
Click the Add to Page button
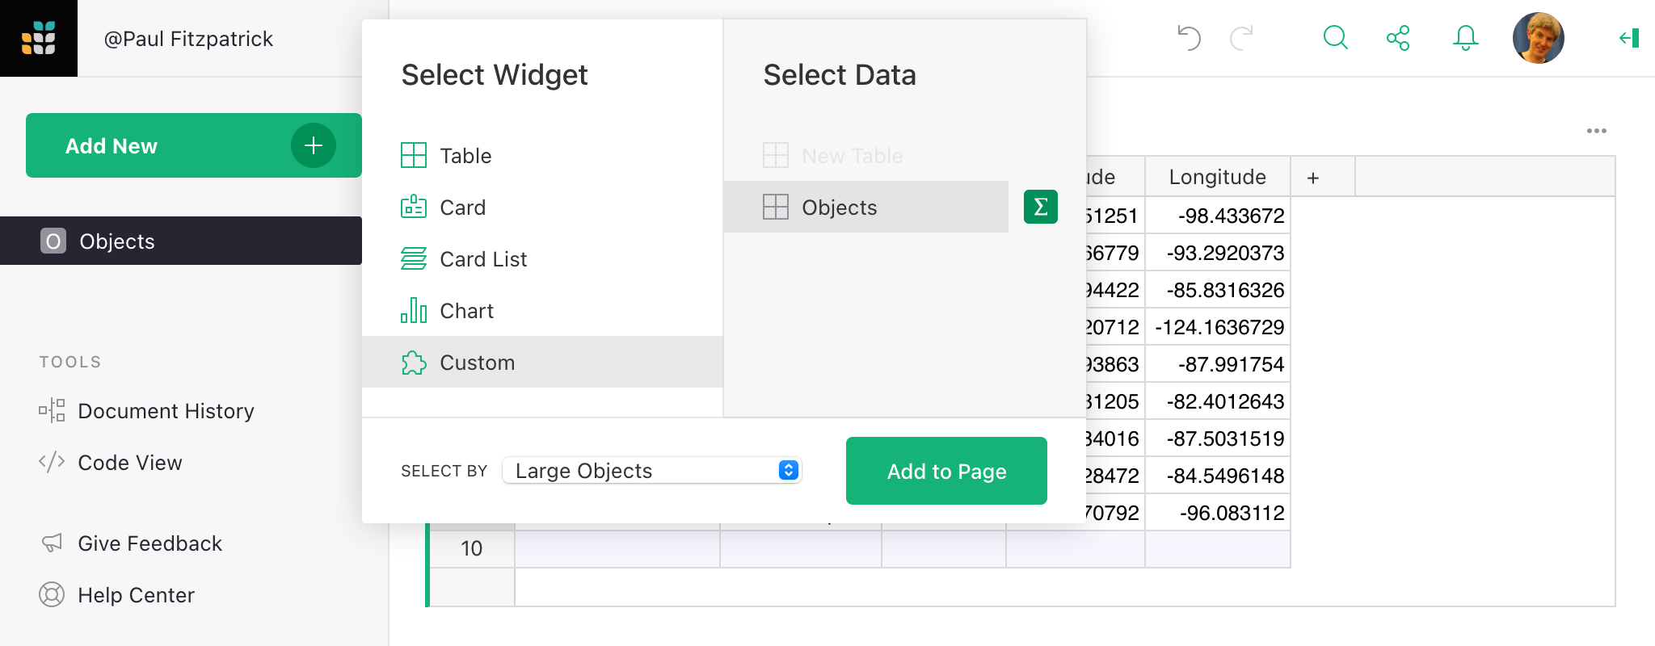click(946, 471)
